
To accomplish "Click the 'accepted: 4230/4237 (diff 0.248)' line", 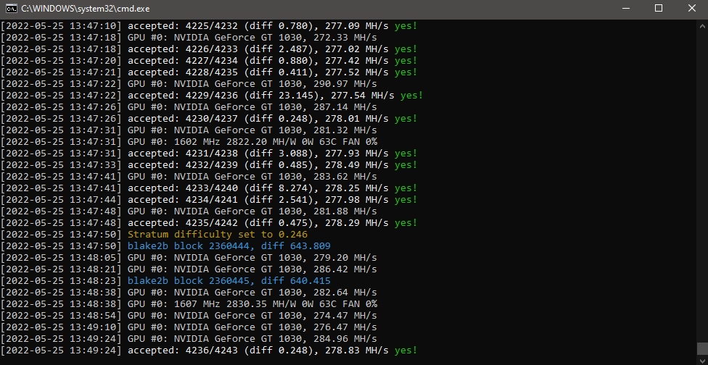I will tap(209, 119).
